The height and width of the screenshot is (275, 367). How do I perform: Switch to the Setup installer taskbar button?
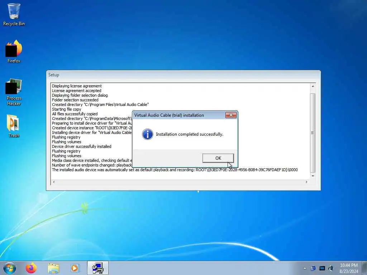point(98,268)
